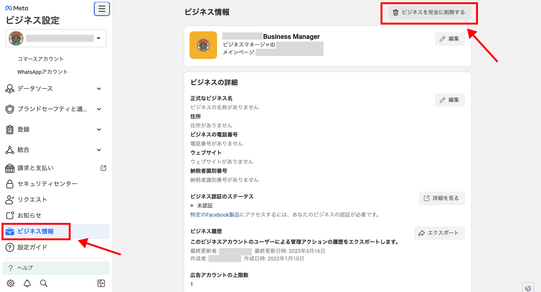Click the お知らせ notification icon
Screen dimensions: 541x292
tap(10, 216)
